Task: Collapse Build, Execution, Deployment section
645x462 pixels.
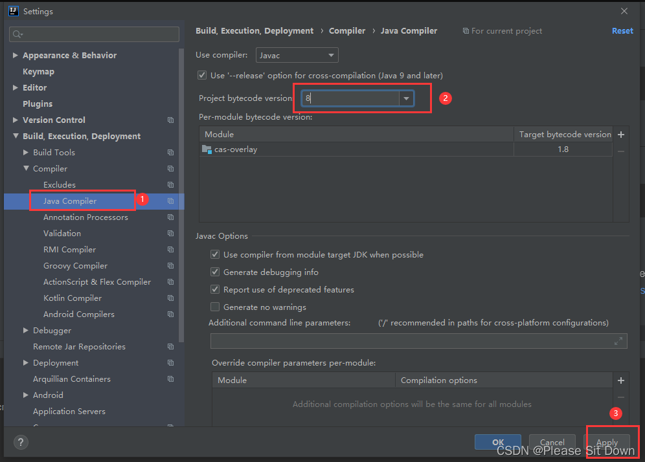Action: (x=16, y=136)
